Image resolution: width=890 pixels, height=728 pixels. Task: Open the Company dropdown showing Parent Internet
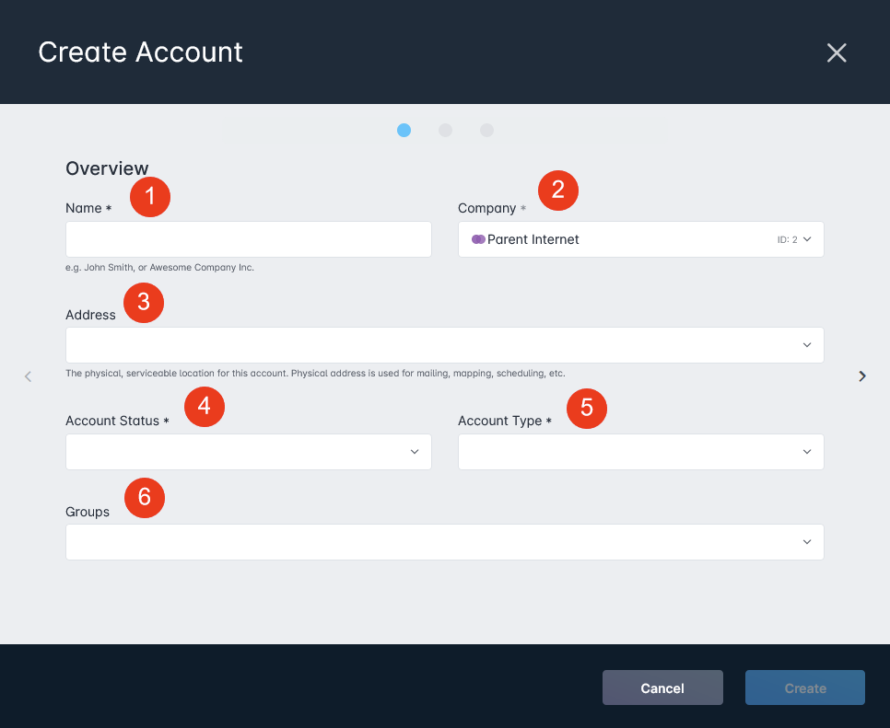641,239
